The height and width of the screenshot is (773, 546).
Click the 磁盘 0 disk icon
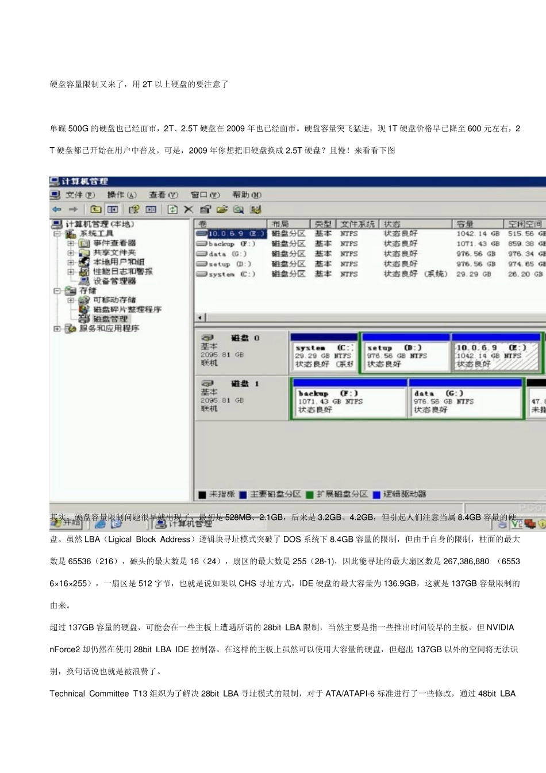[x=207, y=338]
